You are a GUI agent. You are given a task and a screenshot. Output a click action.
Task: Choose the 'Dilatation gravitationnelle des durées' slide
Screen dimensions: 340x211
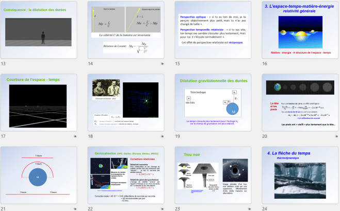pyautogui.click(x=214, y=102)
